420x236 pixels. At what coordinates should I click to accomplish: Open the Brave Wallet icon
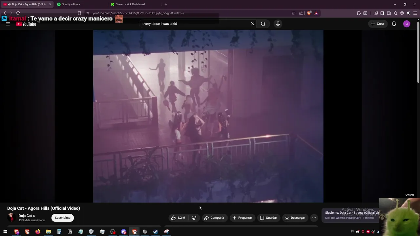pos(389,13)
